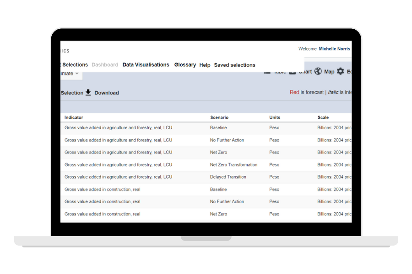The width and height of the screenshot is (412, 274).
Task: Switch to the Chart view icon
Action: [293, 72]
